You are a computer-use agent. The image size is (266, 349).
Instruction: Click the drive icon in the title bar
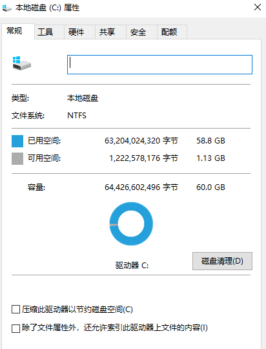pos(6,8)
